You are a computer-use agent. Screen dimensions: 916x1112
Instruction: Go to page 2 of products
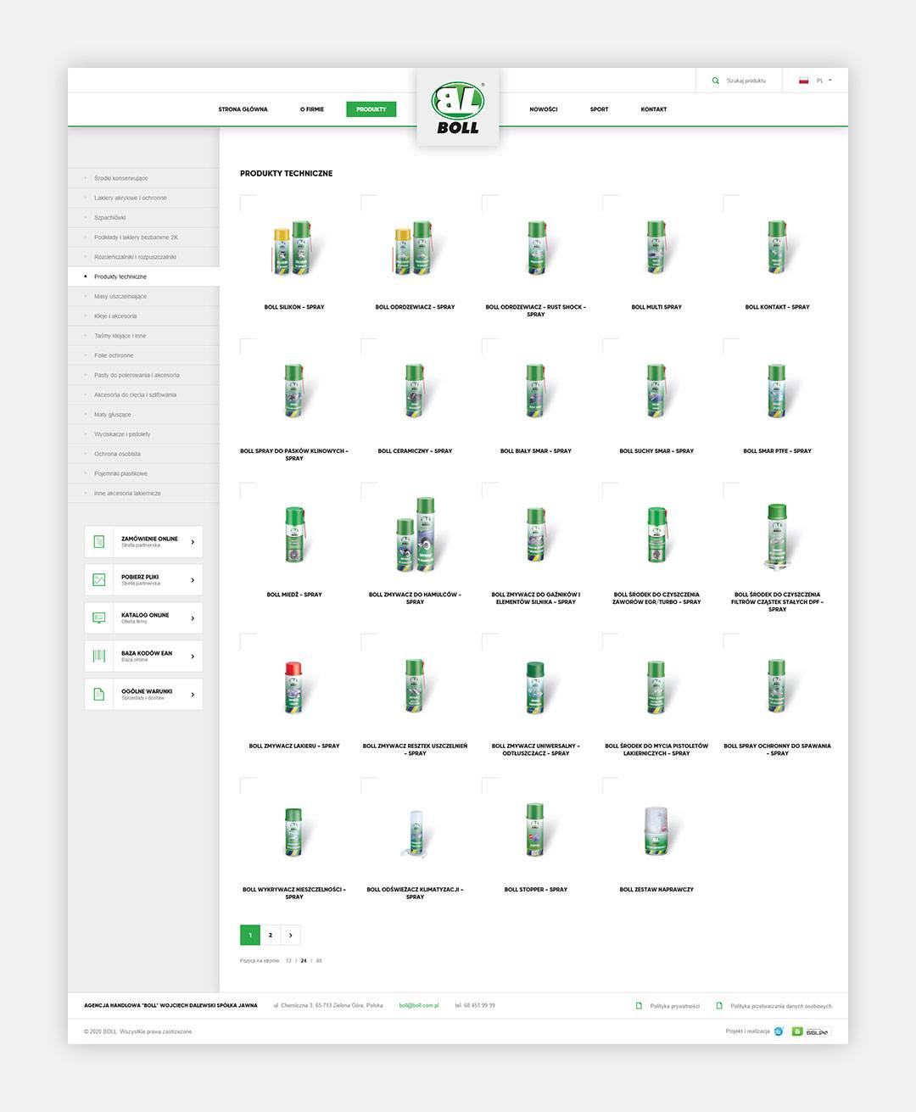(x=270, y=934)
